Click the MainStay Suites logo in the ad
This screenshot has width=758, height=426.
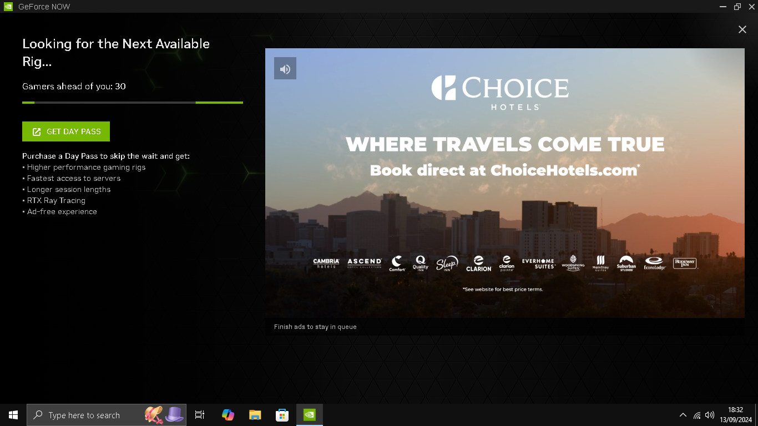pyautogui.click(x=600, y=263)
